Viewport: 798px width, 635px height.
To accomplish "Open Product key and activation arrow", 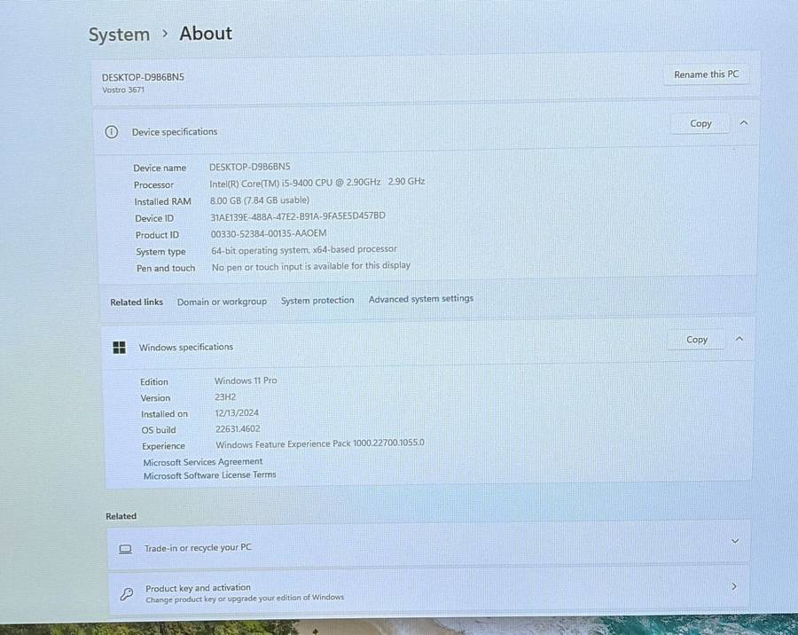I will [733, 586].
